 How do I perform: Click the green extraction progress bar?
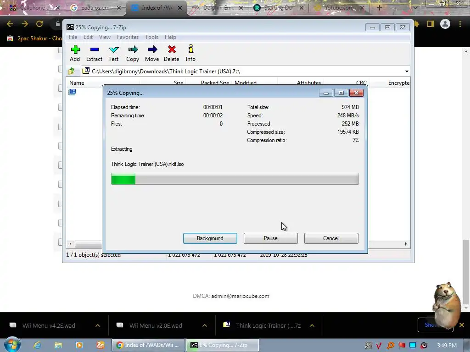point(235,179)
